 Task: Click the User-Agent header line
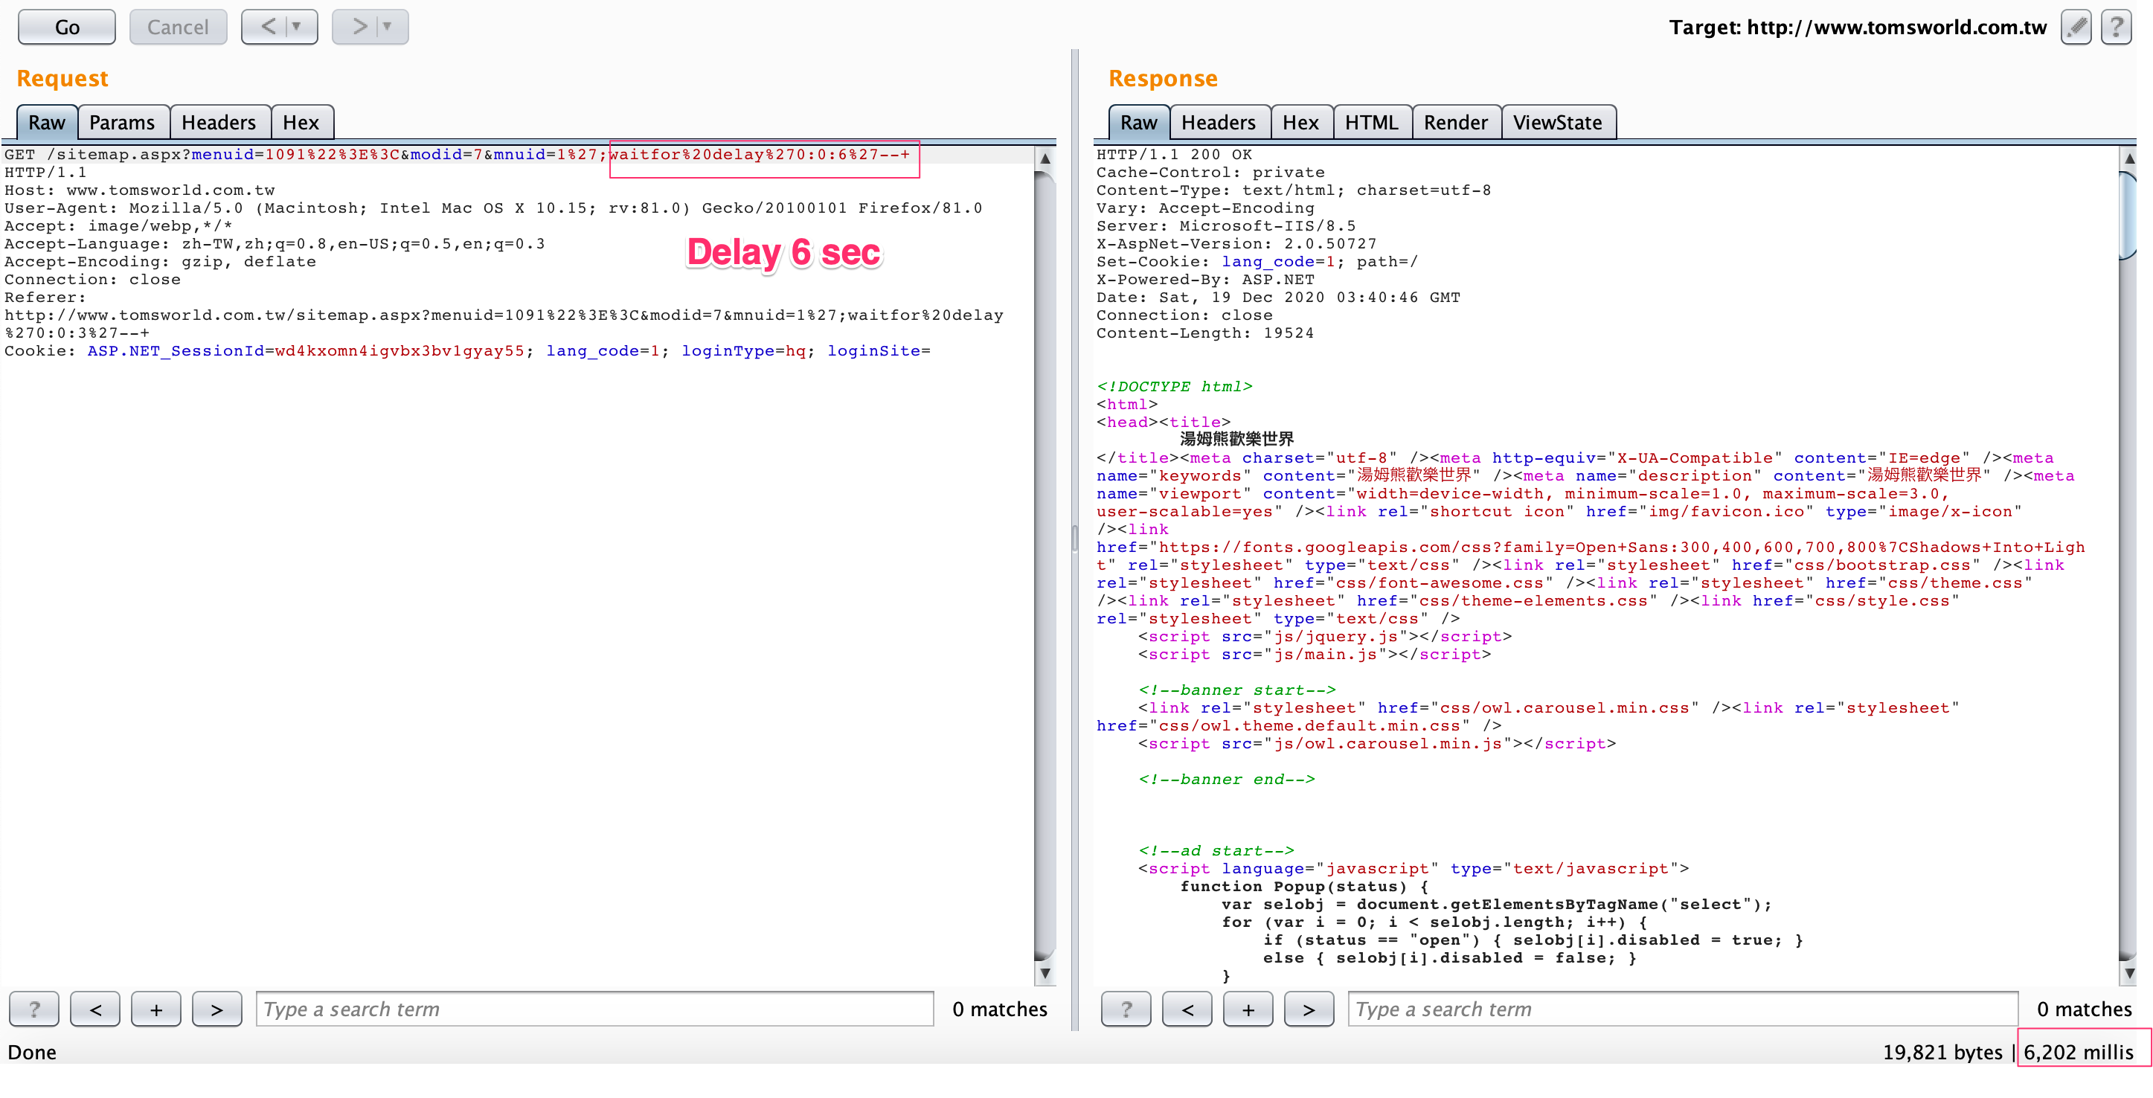pos(493,208)
